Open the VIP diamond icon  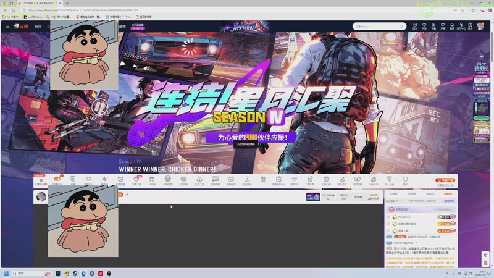pyautogui.click(x=295, y=180)
